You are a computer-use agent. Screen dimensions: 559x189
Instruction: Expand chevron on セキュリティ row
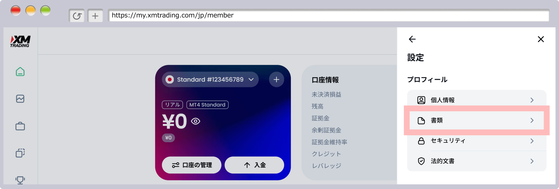[x=532, y=141]
